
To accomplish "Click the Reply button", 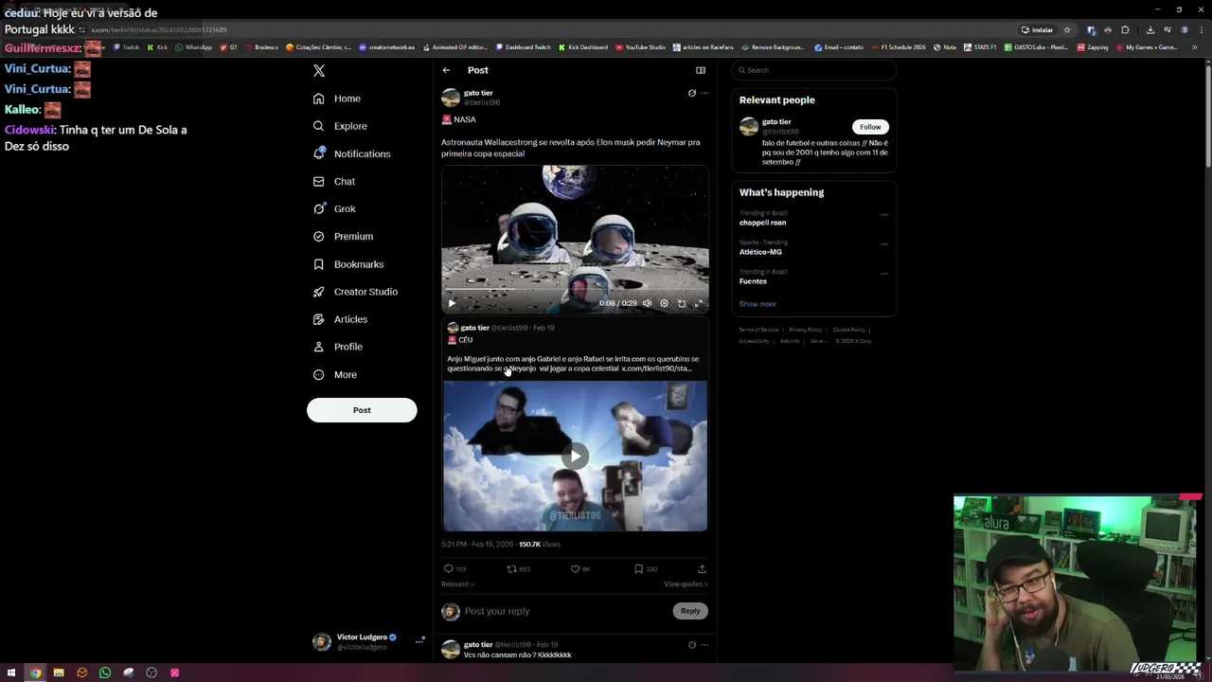I will (x=690, y=611).
